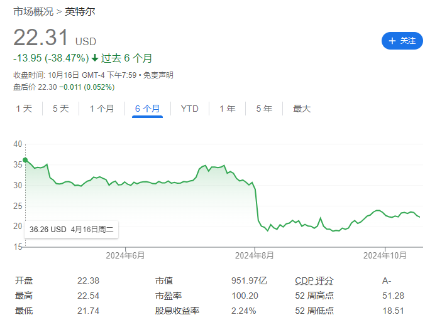Select the 5 年 range tab
This screenshot has width=447, height=320.
[x=264, y=109]
